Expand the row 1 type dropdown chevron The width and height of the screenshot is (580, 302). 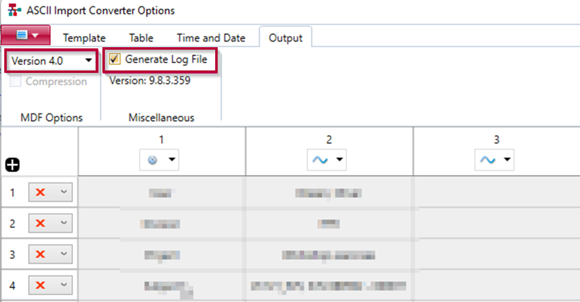point(64,192)
